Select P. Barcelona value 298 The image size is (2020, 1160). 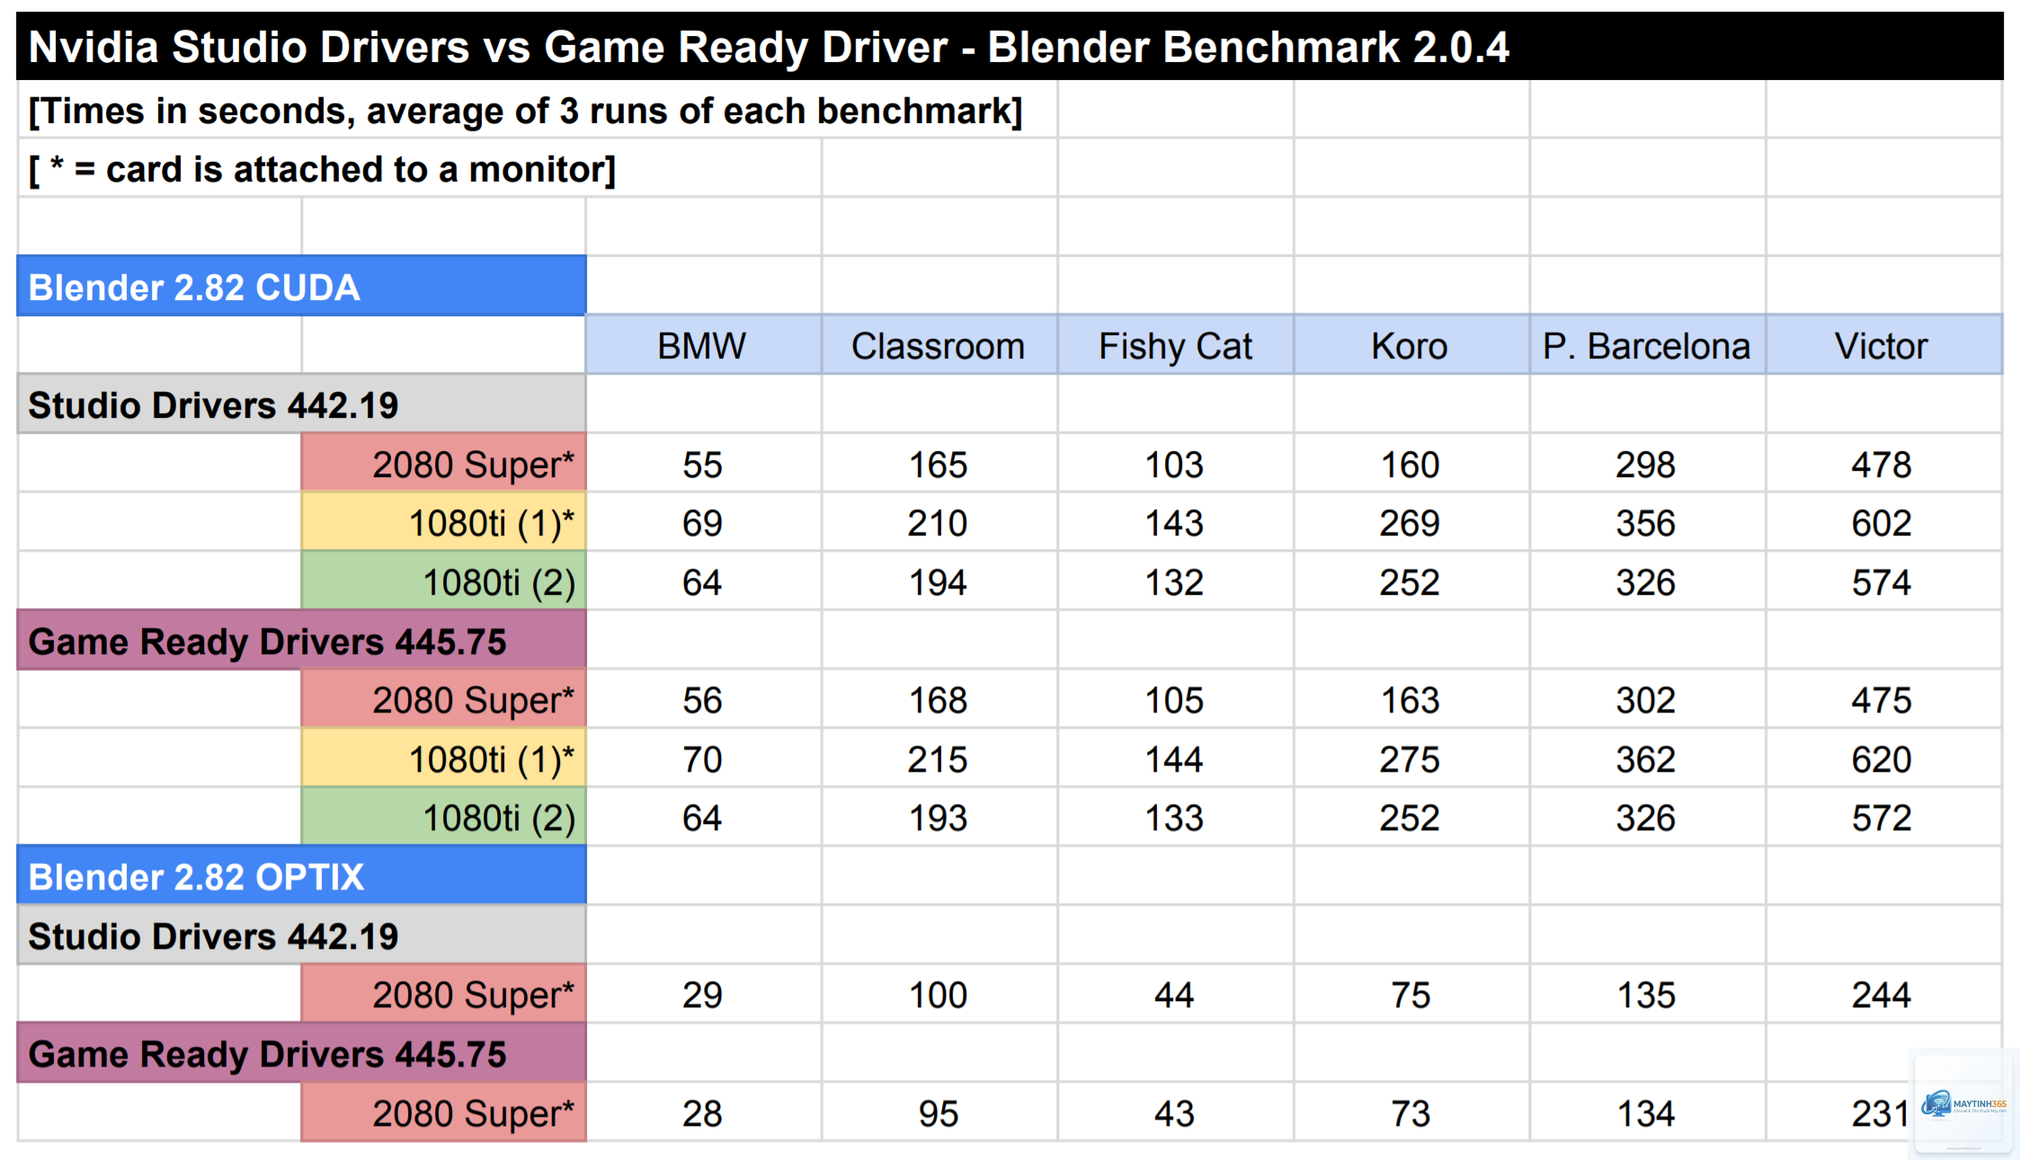(x=1647, y=465)
